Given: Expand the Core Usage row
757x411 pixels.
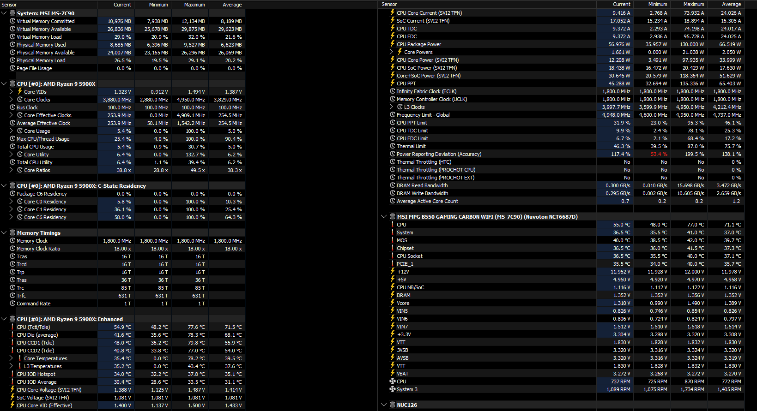Looking at the screenshot, I should (x=11, y=131).
